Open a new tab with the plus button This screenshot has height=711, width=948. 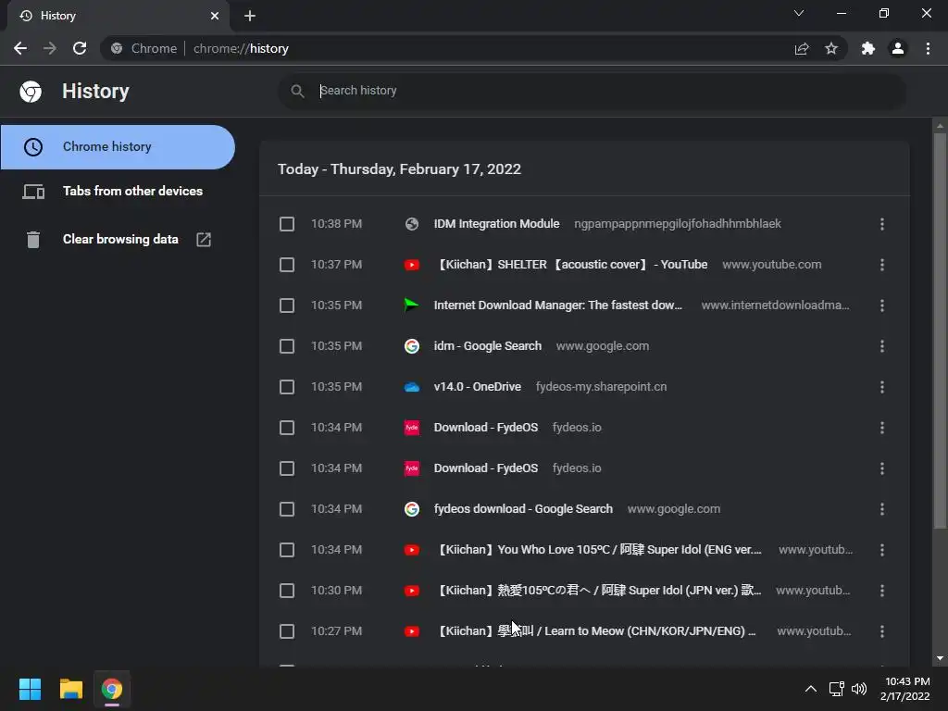point(250,16)
